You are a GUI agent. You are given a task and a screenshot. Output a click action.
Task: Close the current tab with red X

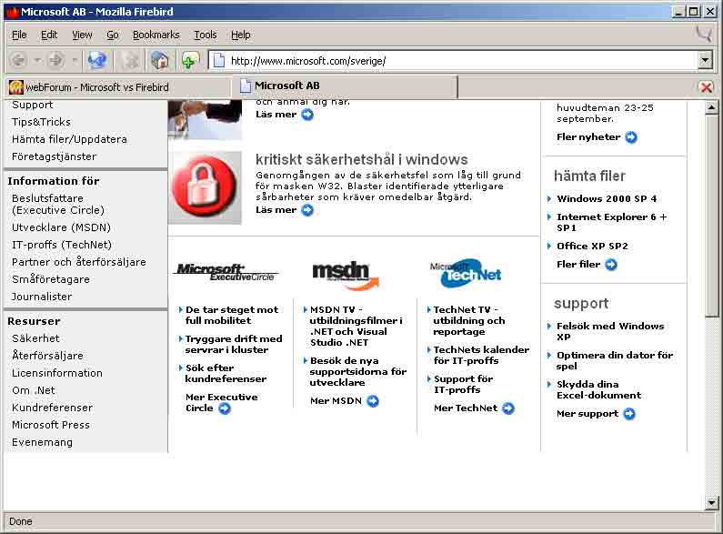click(706, 87)
